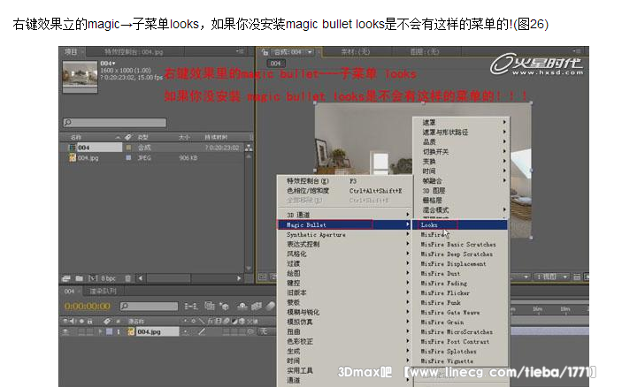Toggle quality switch on 004.jpg layer
The height and width of the screenshot is (387, 622).
click(202, 331)
